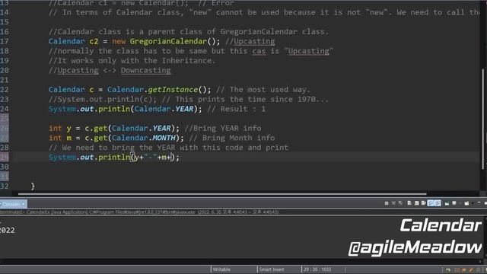Click the Smart Insert status bar field
The width and height of the screenshot is (487, 274).
[x=271, y=269]
